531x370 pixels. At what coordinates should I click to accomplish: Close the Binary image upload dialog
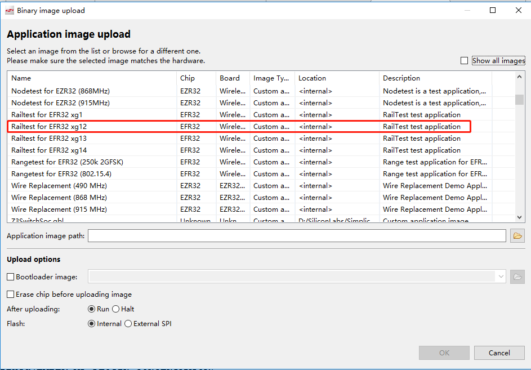[x=519, y=10]
